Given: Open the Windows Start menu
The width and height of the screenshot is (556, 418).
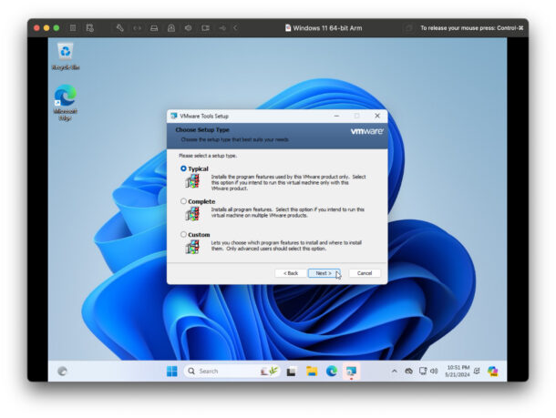Looking at the screenshot, I should (x=171, y=372).
